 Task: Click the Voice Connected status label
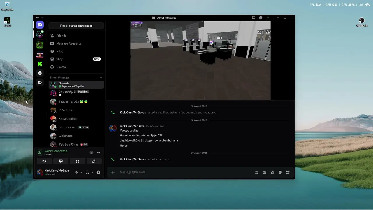pyautogui.click(x=56, y=151)
